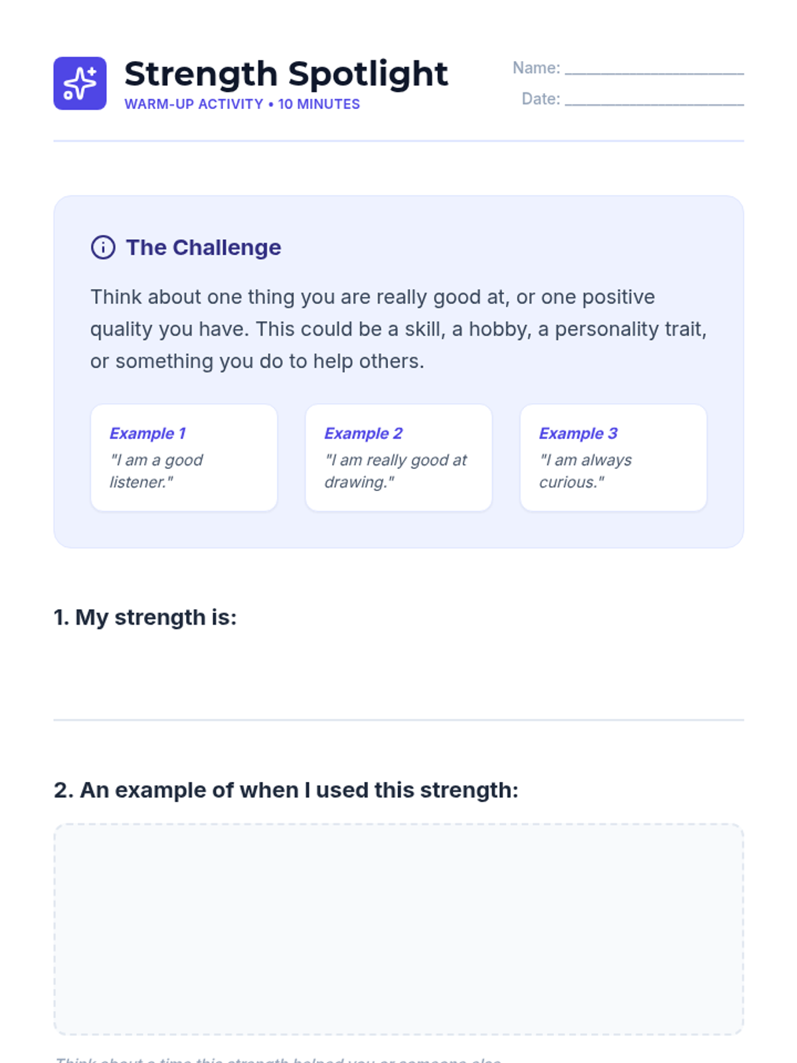
Task: Click the Date label
Action: click(x=541, y=99)
